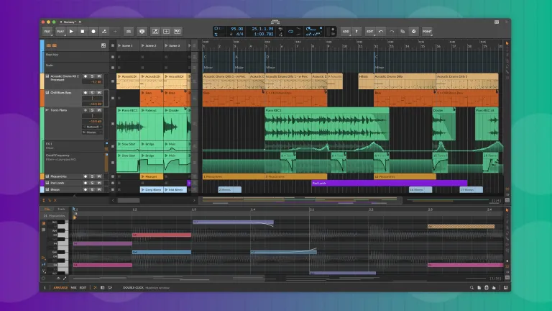Switch to the MIX view

click(73, 288)
